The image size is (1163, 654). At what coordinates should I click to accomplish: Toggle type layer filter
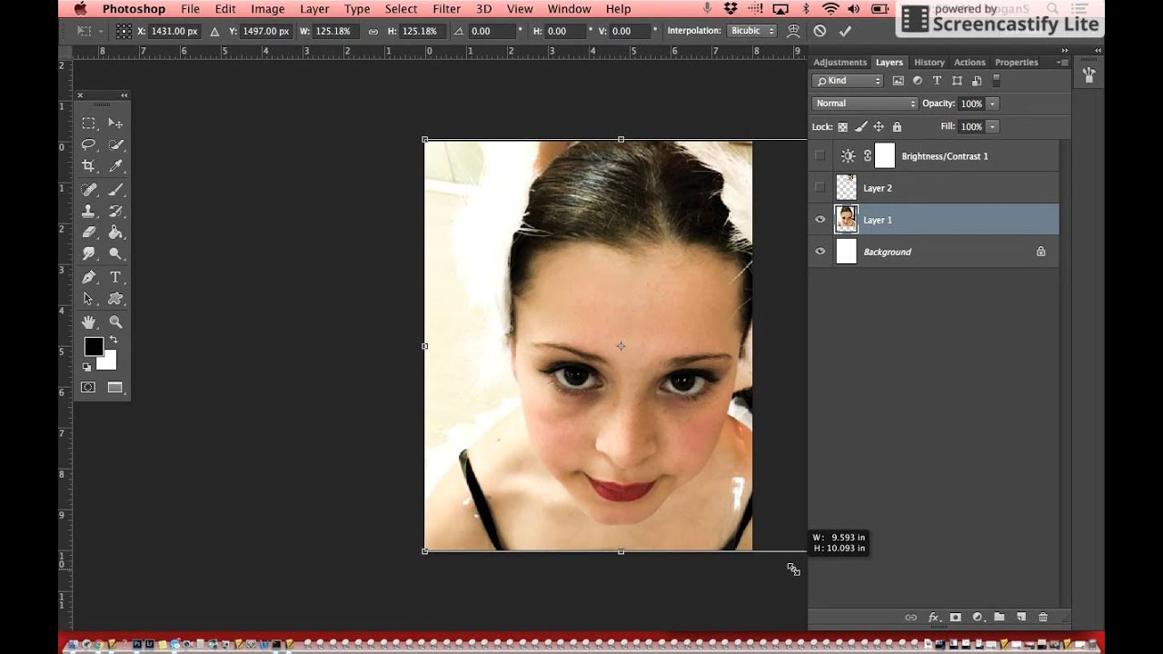point(937,81)
